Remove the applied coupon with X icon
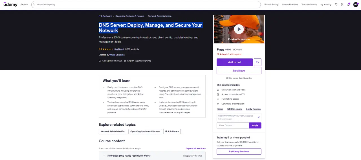Viewport: 361px width, 160px height. (x=259, y=117)
